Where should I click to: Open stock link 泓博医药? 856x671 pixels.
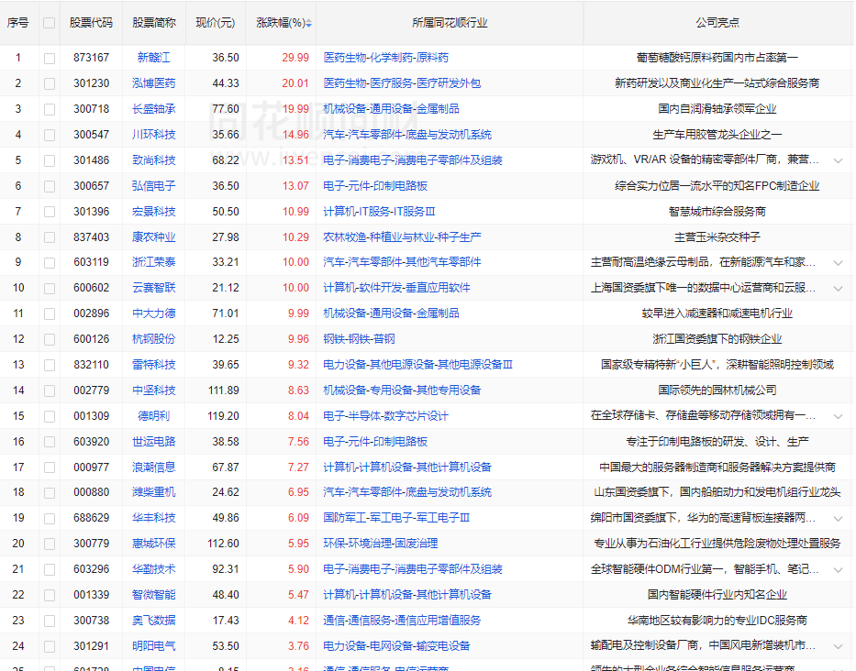(154, 82)
